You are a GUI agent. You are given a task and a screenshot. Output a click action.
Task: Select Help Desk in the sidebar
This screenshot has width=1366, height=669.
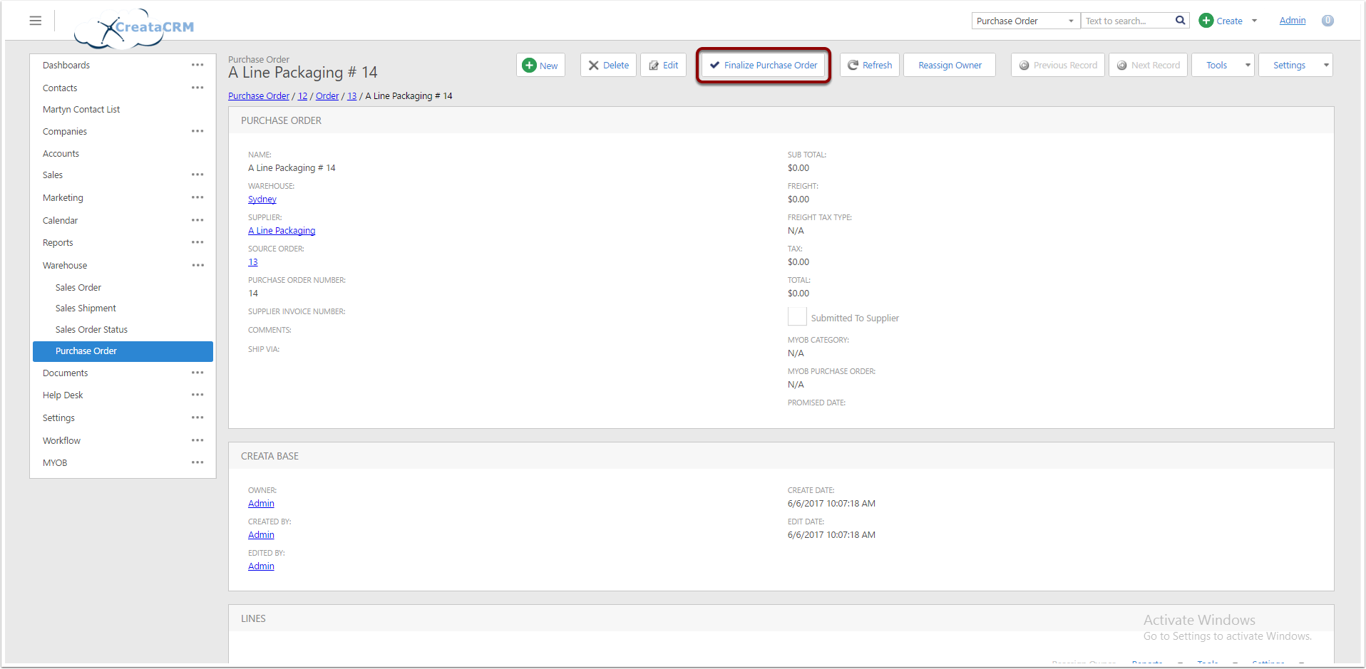(63, 395)
